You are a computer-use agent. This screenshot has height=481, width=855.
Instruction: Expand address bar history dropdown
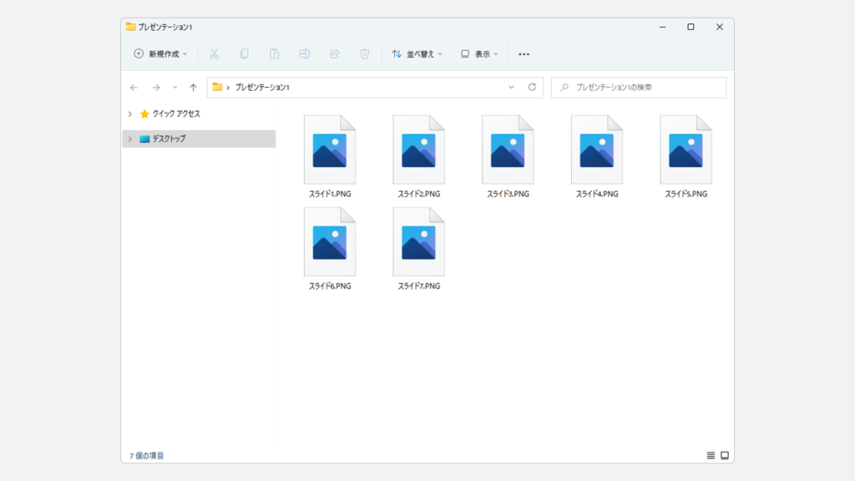pos(512,87)
